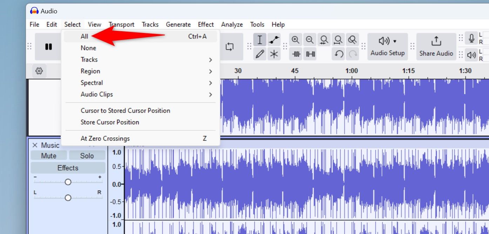Open the Effect menu
The width and height of the screenshot is (489, 234).
(206, 24)
